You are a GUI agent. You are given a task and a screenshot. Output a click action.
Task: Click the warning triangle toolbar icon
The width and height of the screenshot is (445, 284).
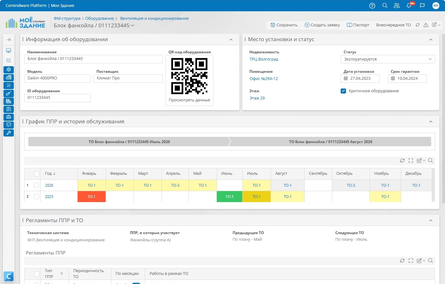(426, 25)
